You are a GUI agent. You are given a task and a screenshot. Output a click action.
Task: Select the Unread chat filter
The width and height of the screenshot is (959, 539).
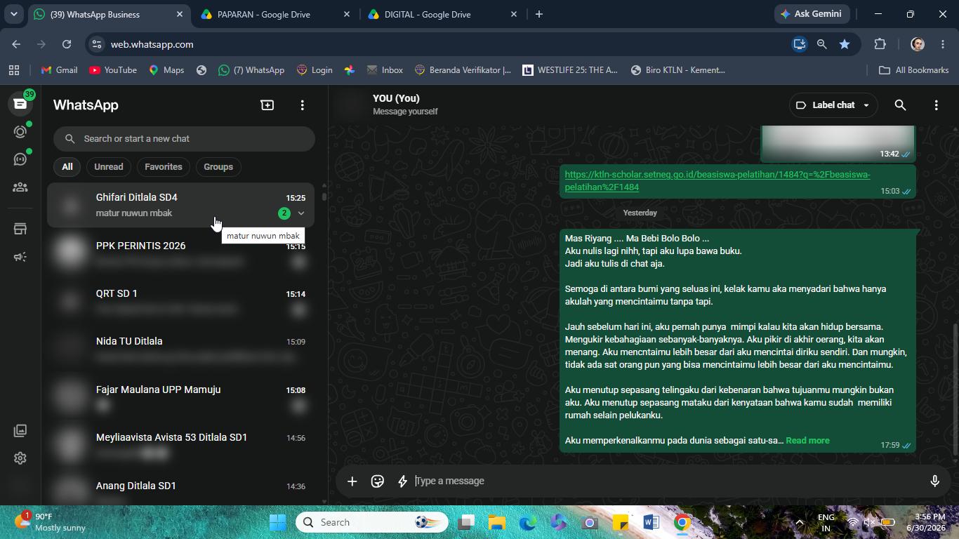click(109, 167)
